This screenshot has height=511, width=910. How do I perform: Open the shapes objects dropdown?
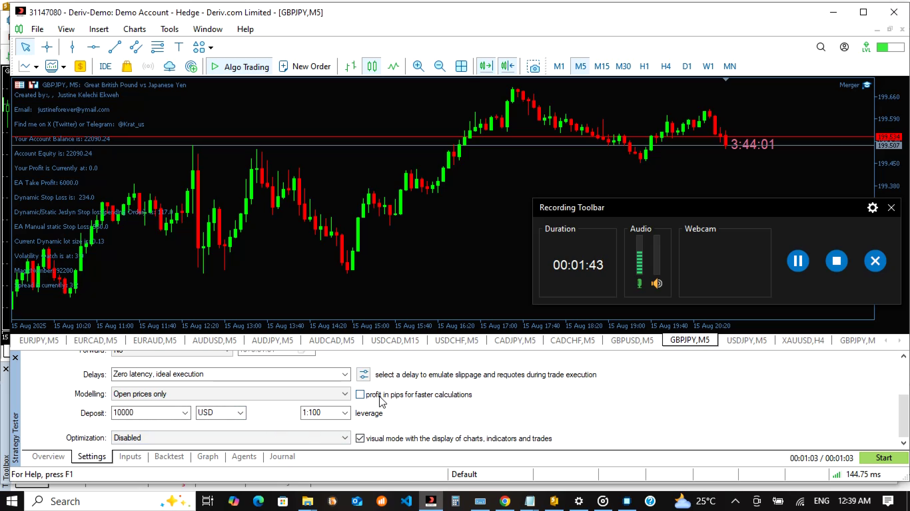[203, 47]
